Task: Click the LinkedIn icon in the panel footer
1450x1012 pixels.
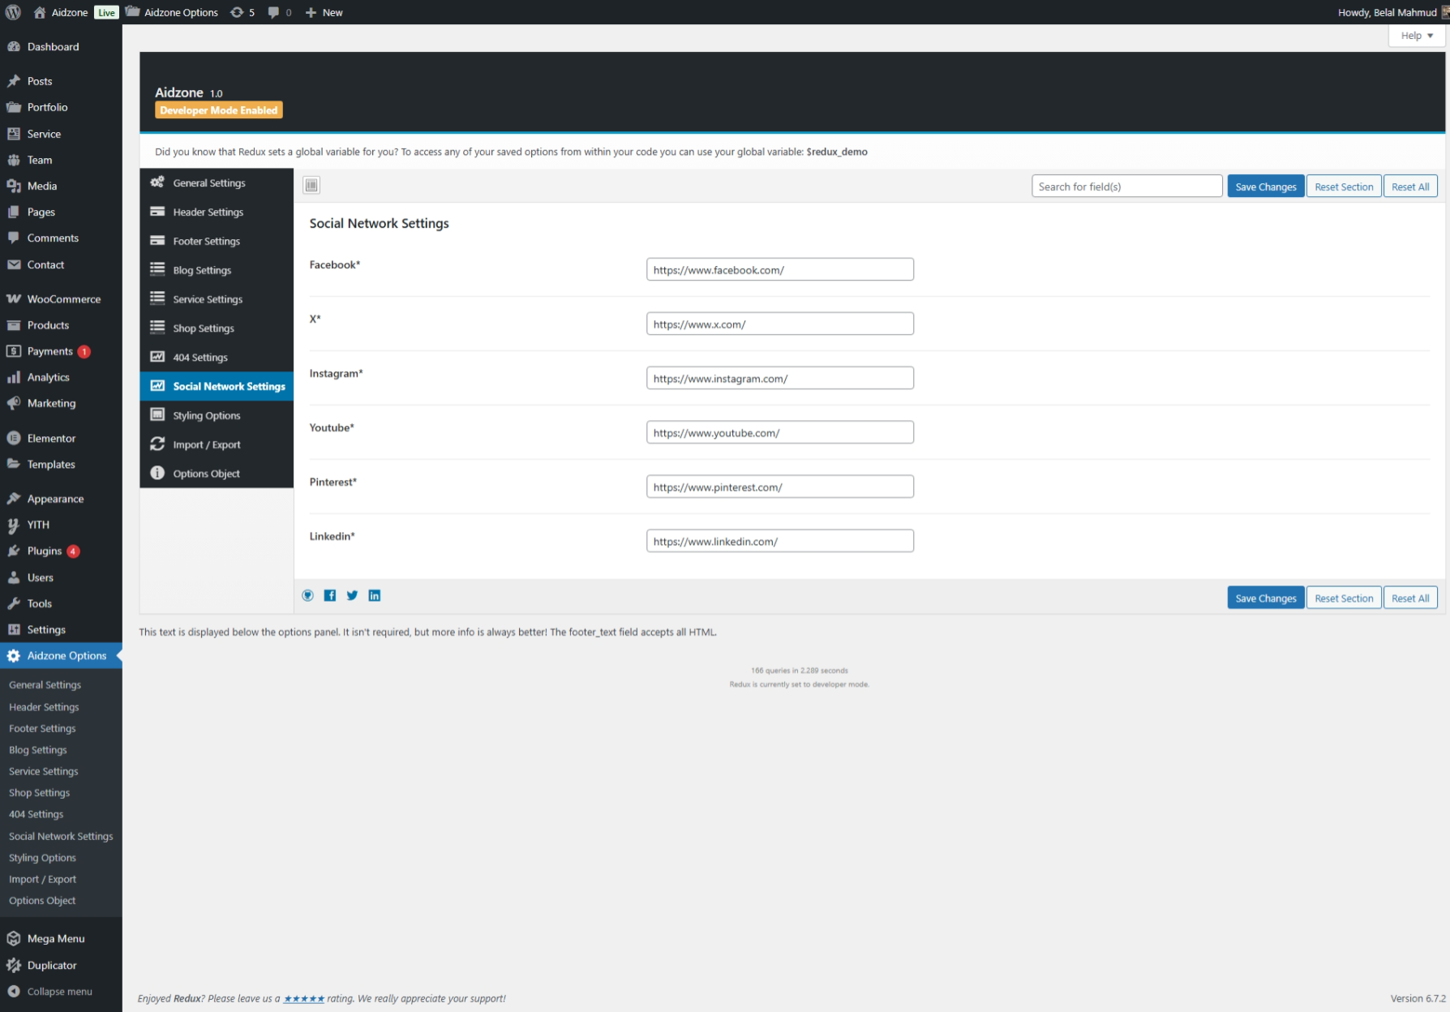Action: (375, 596)
